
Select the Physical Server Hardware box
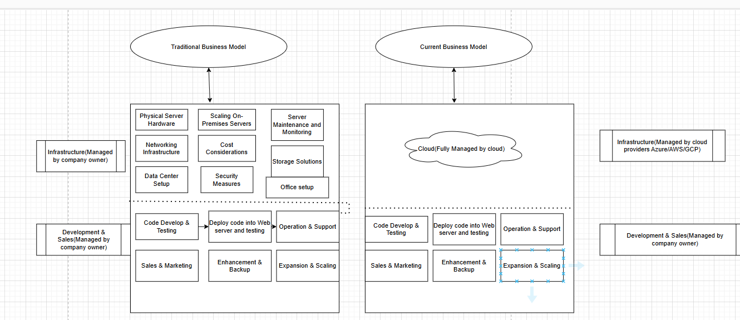161,120
